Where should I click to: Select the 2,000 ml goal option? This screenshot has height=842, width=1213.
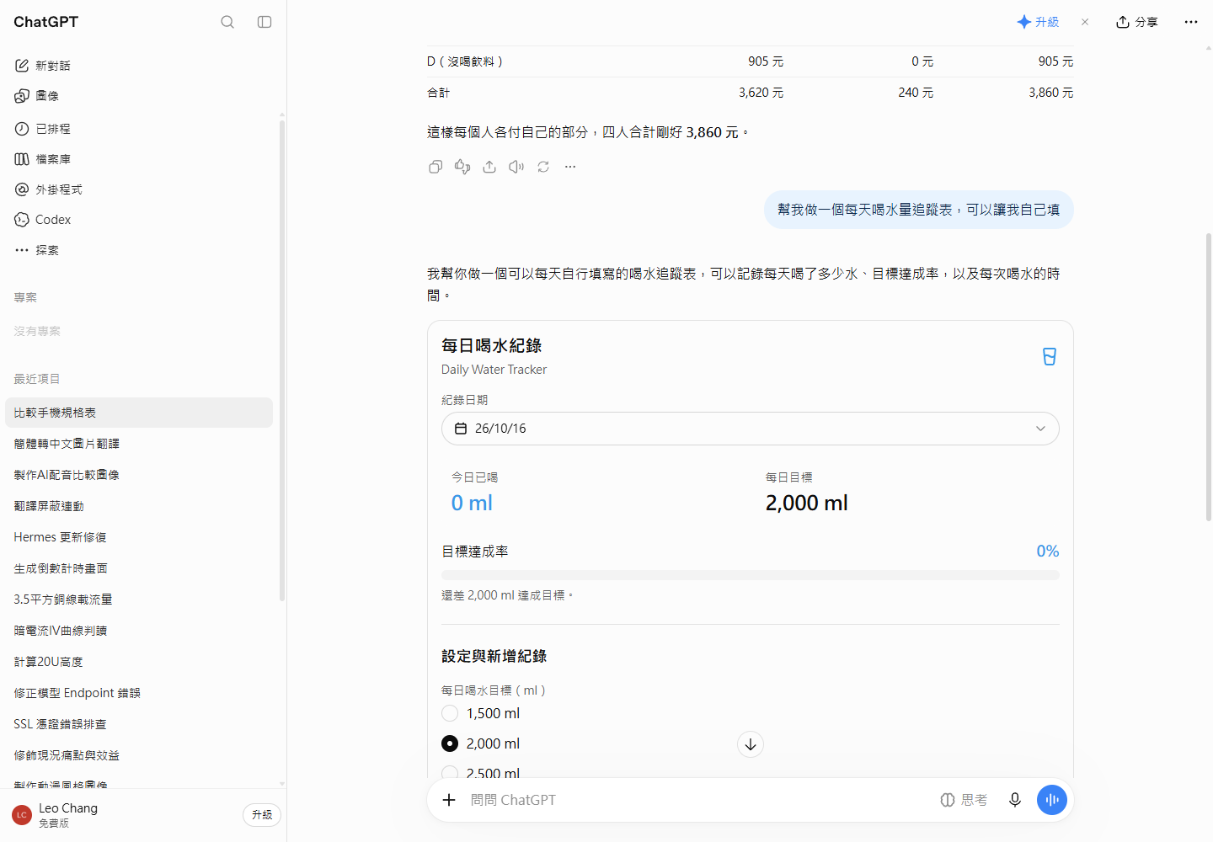point(450,743)
